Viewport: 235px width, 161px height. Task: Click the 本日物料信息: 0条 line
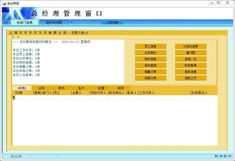26,63
